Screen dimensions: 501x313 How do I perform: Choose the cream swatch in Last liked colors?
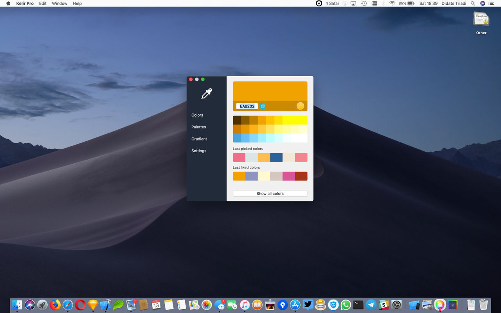[x=264, y=176]
